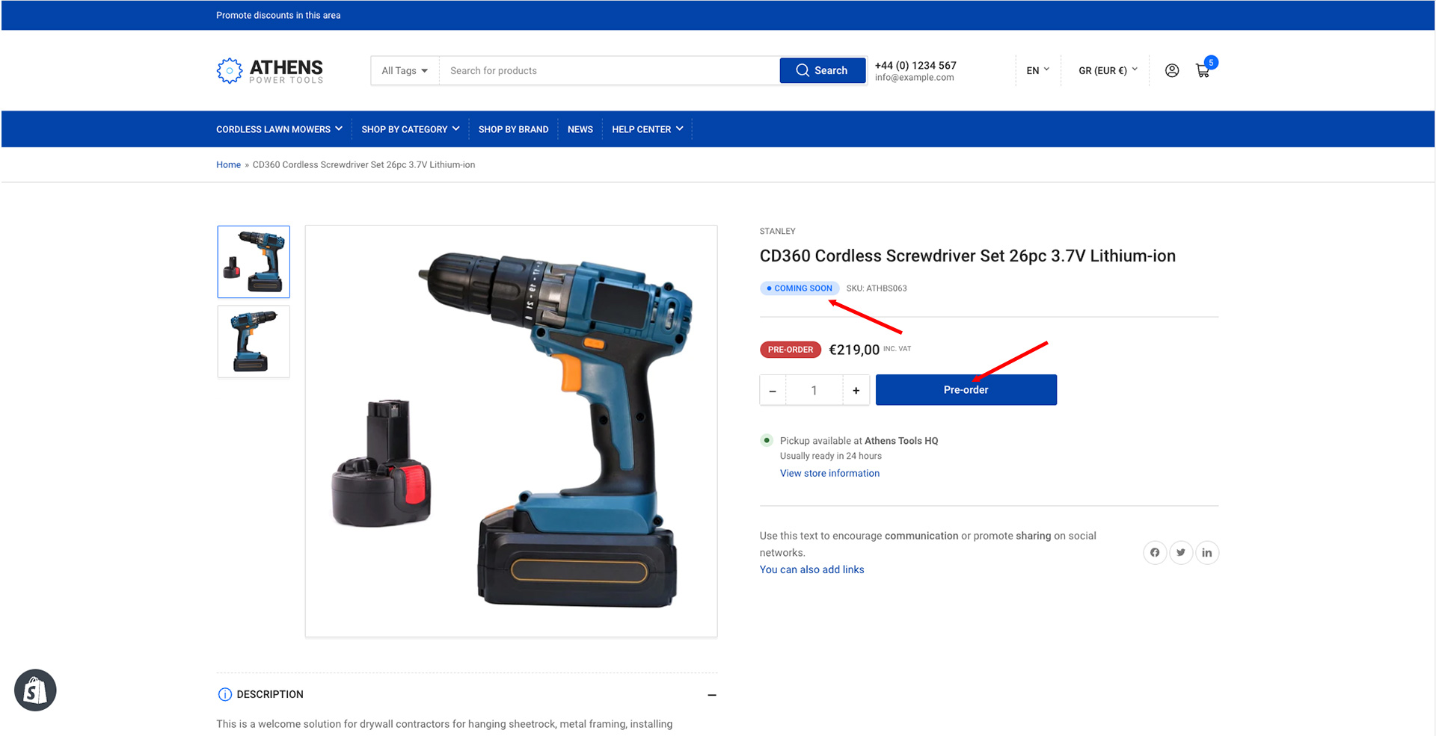Image resolution: width=1436 pixels, height=736 pixels.
Task: Open the GR (EUR €) currency selector
Action: click(1106, 70)
